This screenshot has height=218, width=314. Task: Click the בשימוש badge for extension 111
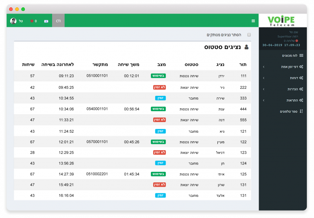158,76
